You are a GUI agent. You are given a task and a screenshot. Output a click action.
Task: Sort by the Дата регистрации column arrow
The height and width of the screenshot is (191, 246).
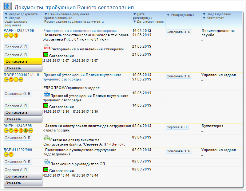[x=134, y=14]
